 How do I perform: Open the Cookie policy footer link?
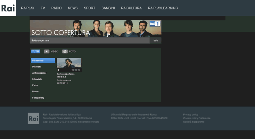(x=190, y=118)
